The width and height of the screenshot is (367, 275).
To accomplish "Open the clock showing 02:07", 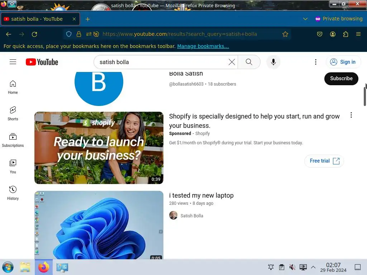I will [x=333, y=267].
